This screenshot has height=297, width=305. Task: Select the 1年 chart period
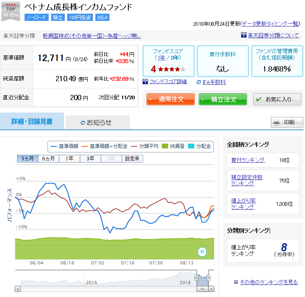[x=70, y=159]
